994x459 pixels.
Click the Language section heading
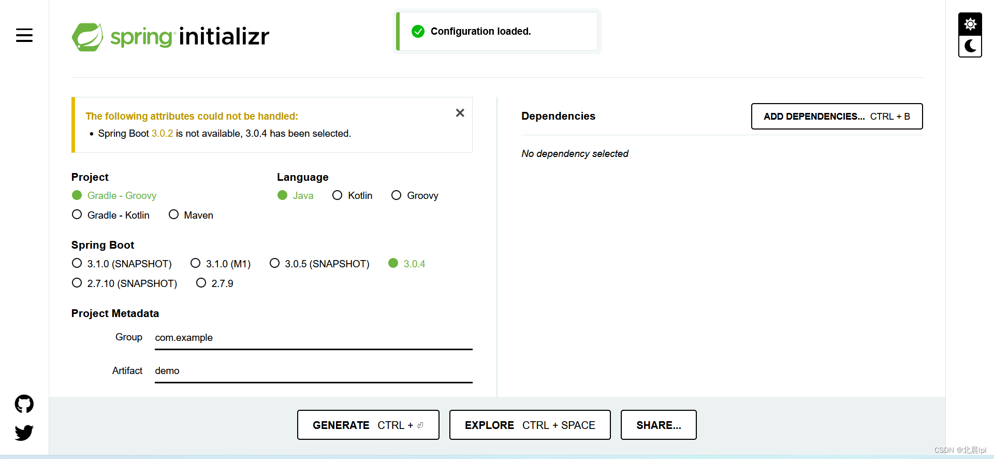point(302,177)
